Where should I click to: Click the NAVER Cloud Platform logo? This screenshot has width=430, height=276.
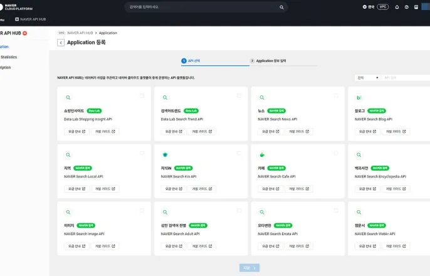tap(16, 7)
